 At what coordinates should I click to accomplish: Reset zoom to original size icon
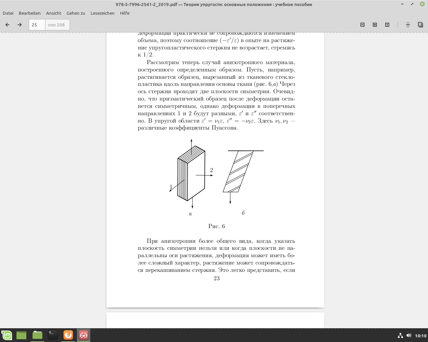tap(387, 25)
